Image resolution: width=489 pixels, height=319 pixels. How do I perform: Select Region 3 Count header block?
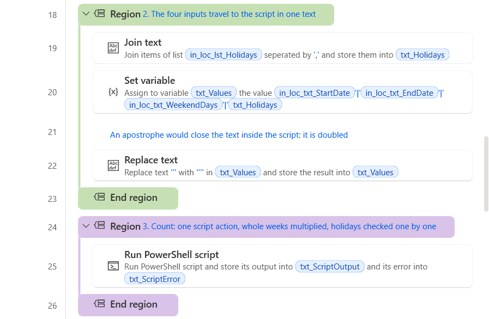[266, 227]
